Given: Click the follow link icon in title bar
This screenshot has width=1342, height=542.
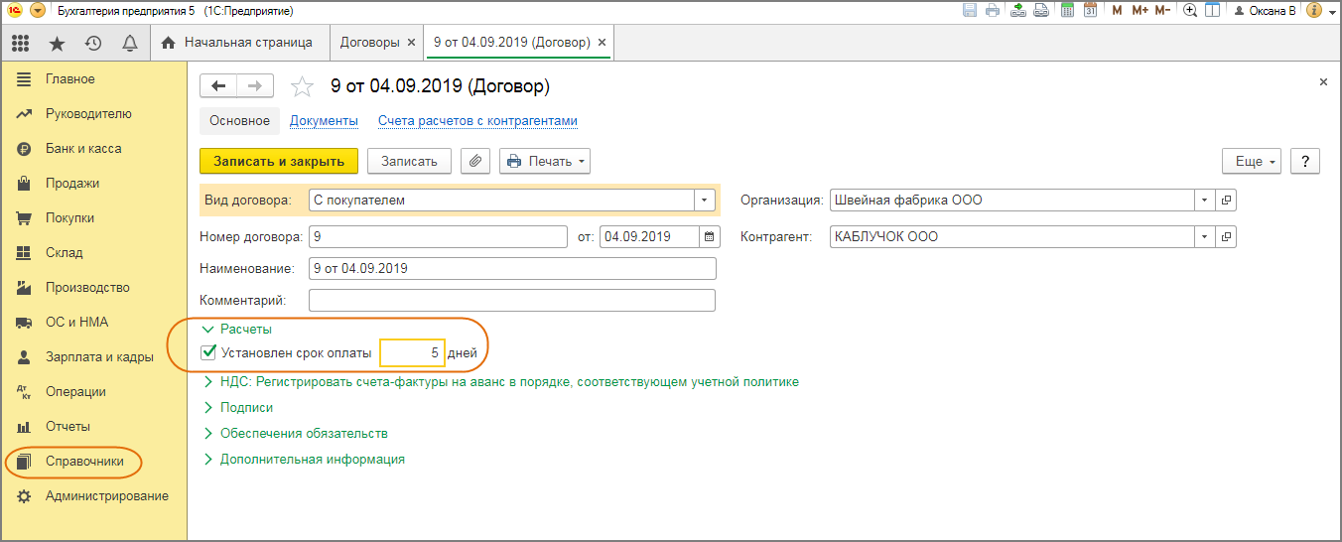Looking at the screenshot, I should coord(1041,10).
